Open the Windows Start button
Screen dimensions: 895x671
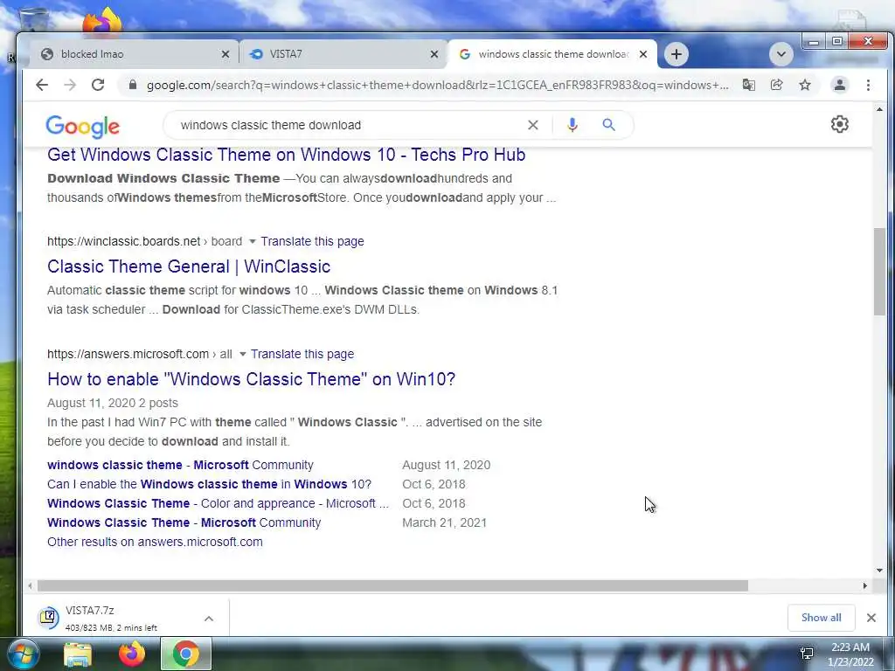[x=22, y=654]
